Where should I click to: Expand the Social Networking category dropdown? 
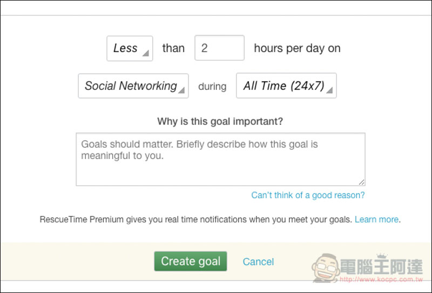click(133, 86)
